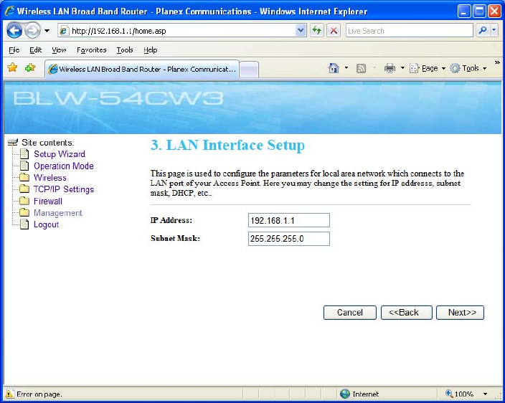This screenshot has width=505, height=403.
Task: Open the File menu
Action: click(x=14, y=50)
